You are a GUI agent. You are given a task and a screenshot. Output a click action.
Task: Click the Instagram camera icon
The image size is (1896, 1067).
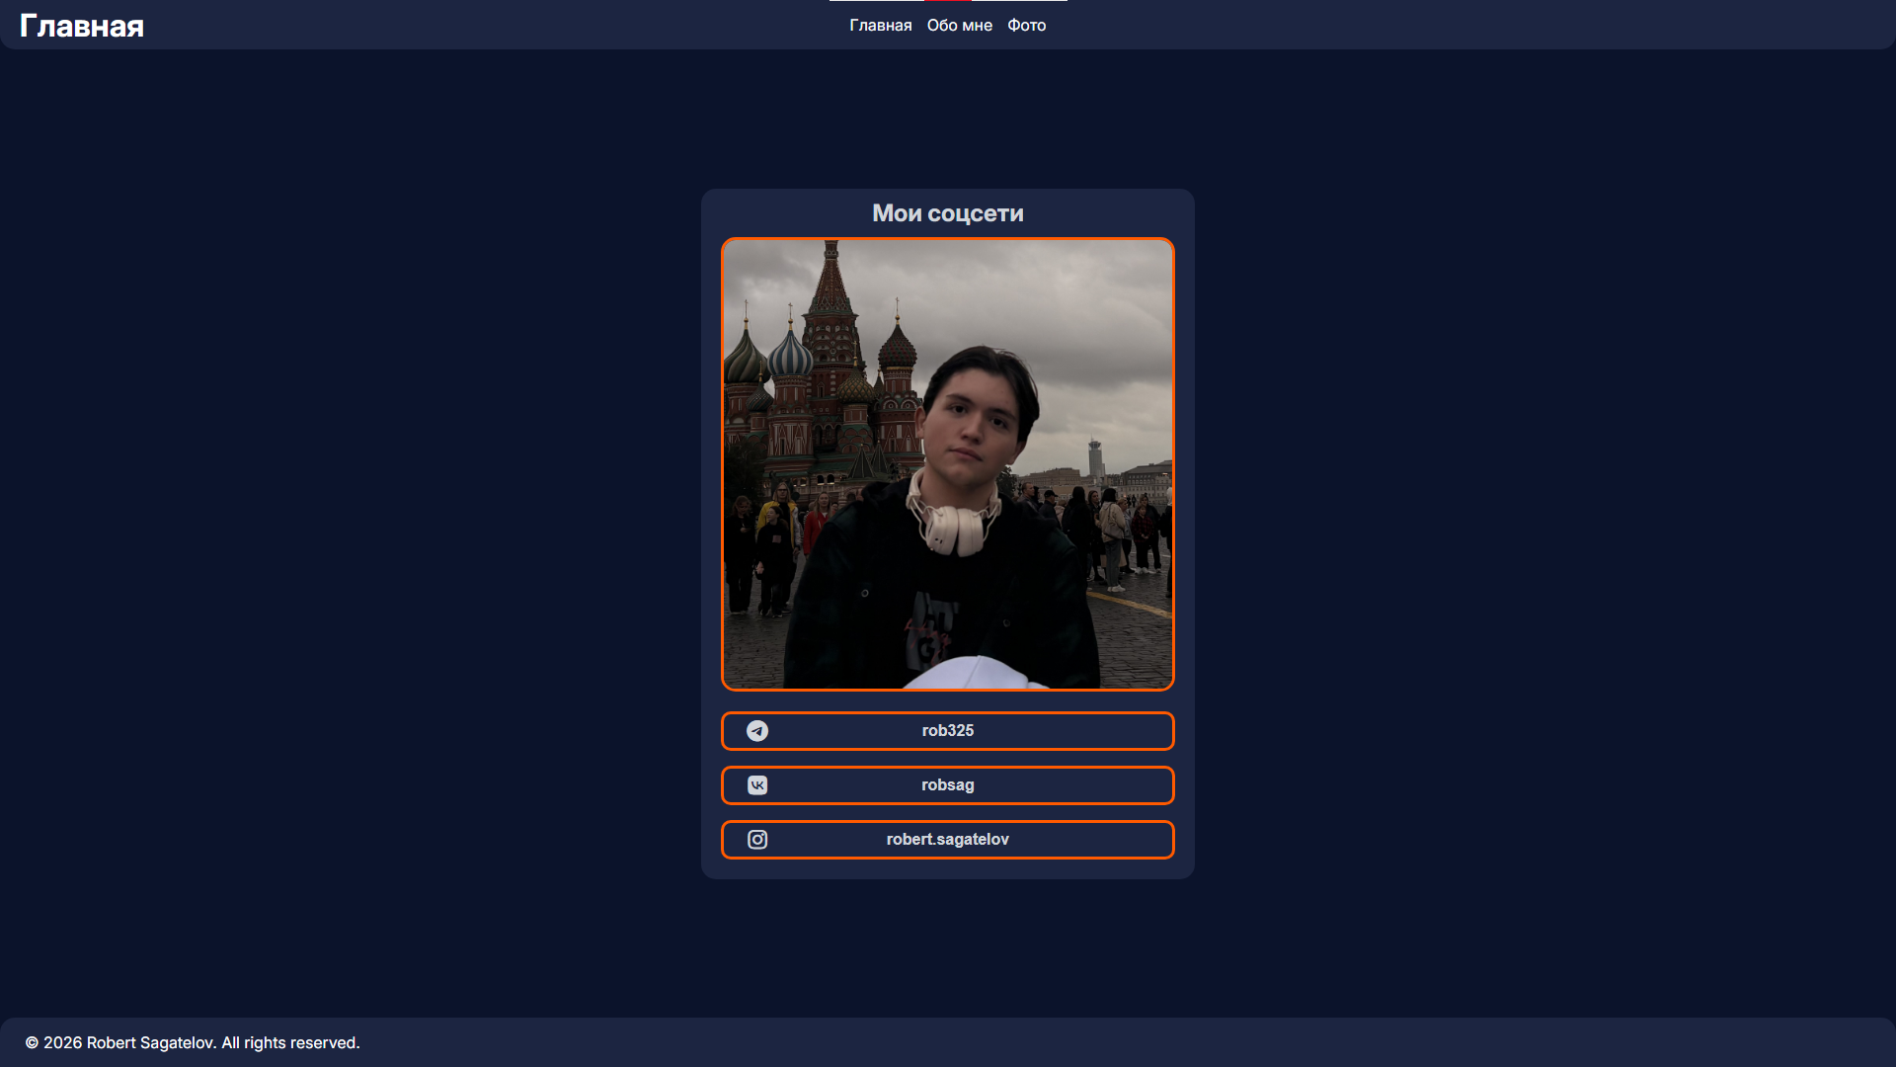click(757, 840)
